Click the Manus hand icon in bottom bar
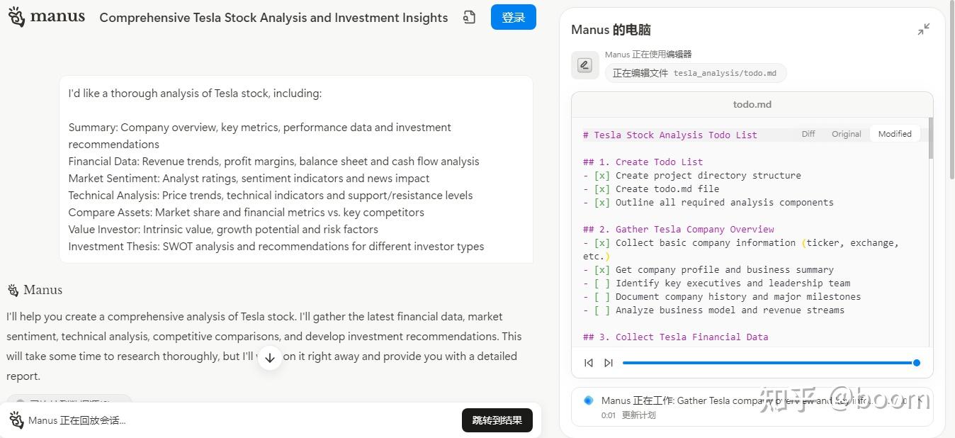The width and height of the screenshot is (955, 438). [16, 420]
